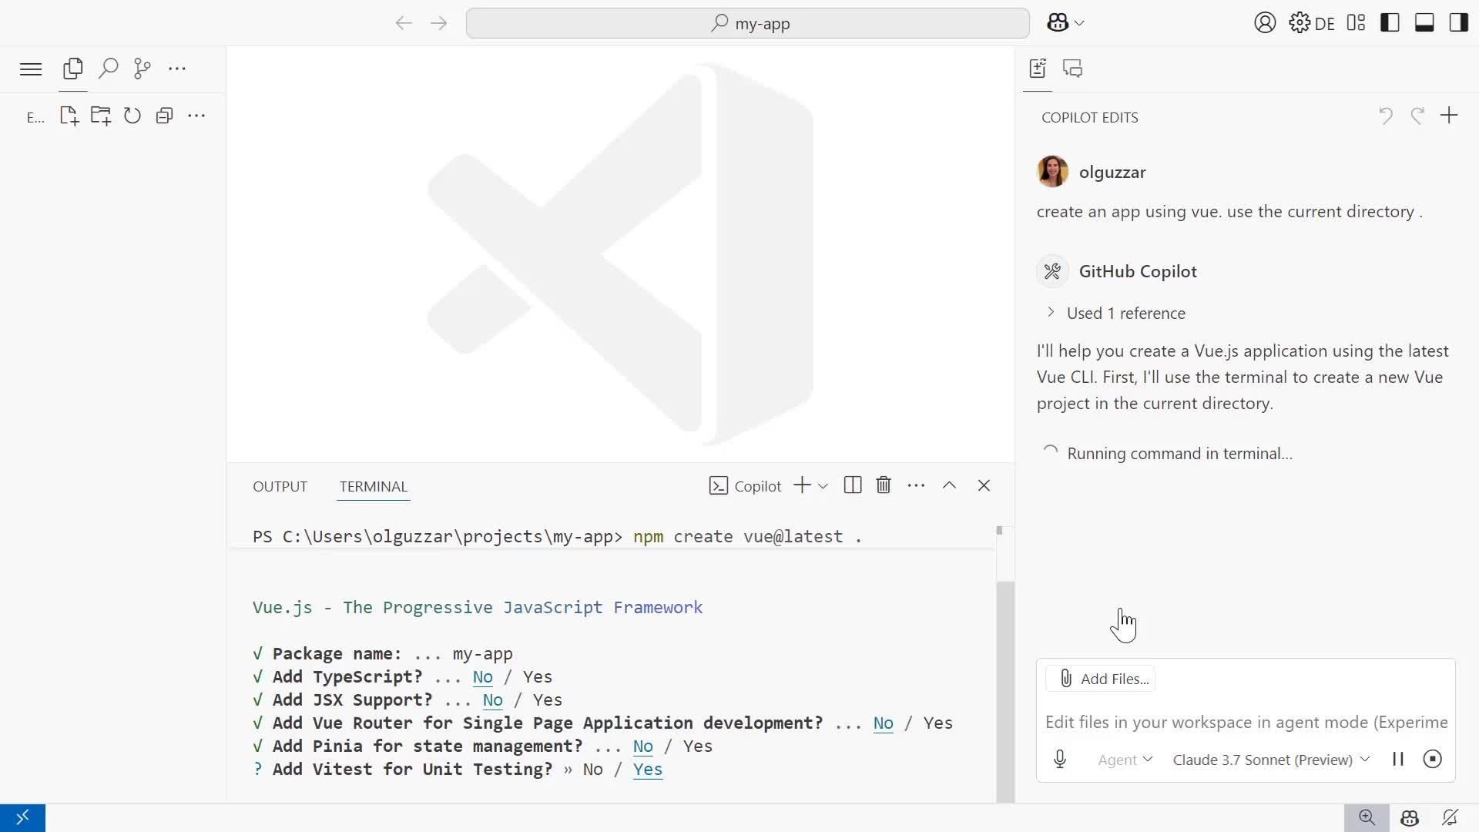The width and height of the screenshot is (1479, 832).
Task: Open the Search view in the activity bar
Action: coord(108,69)
